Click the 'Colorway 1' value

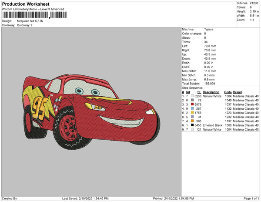point(24,25)
